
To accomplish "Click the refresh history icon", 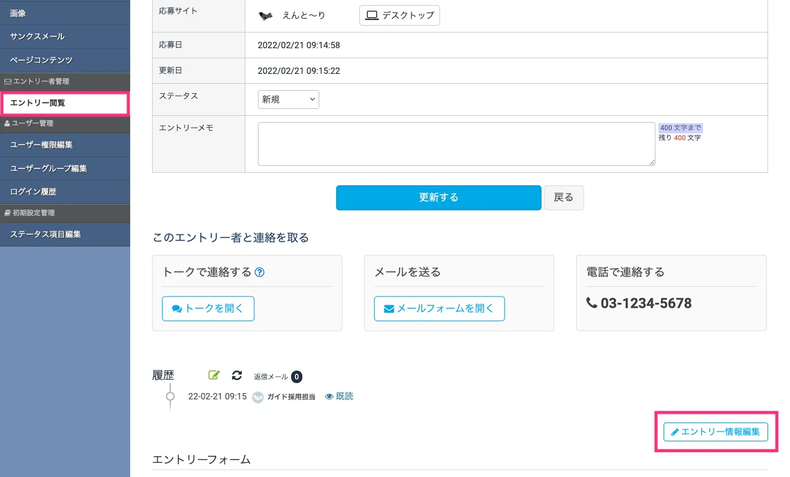I will [x=237, y=376].
